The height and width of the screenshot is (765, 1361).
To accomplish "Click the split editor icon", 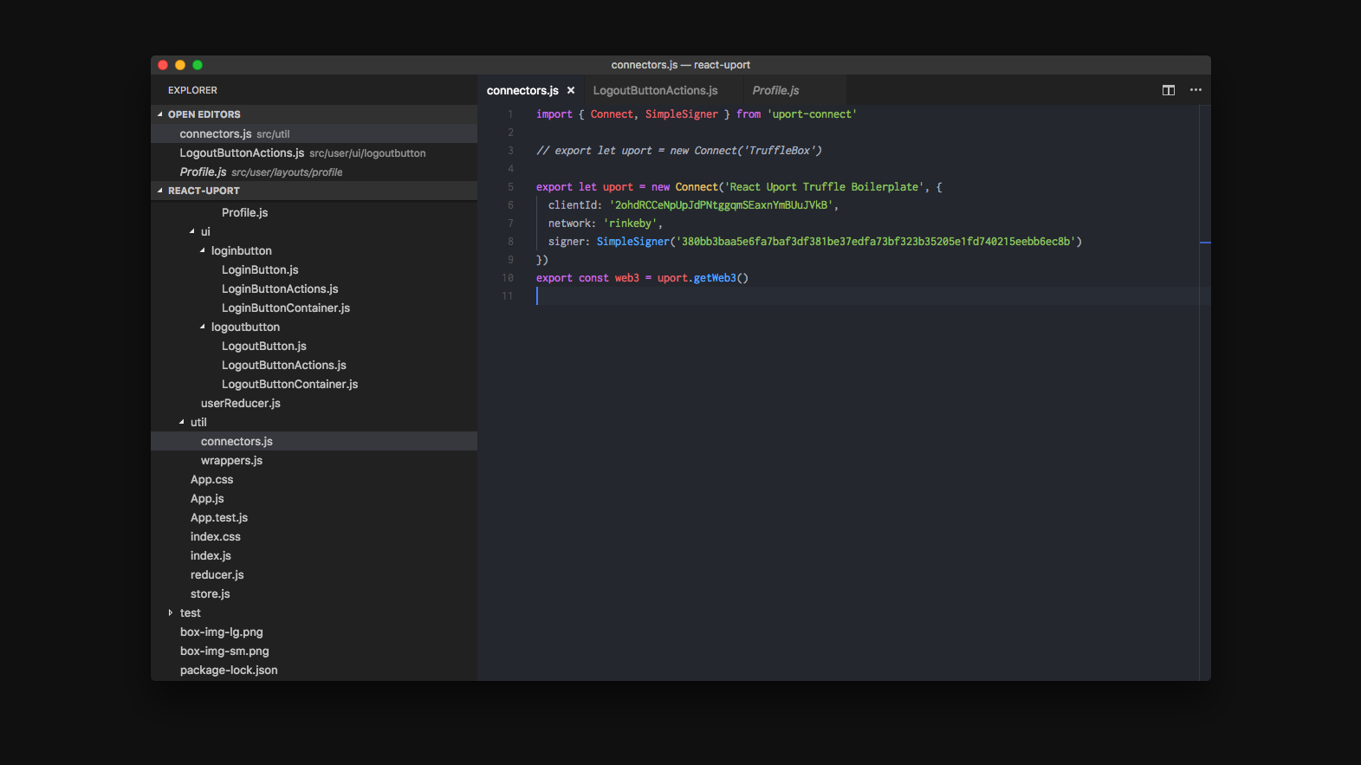I will [1168, 90].
